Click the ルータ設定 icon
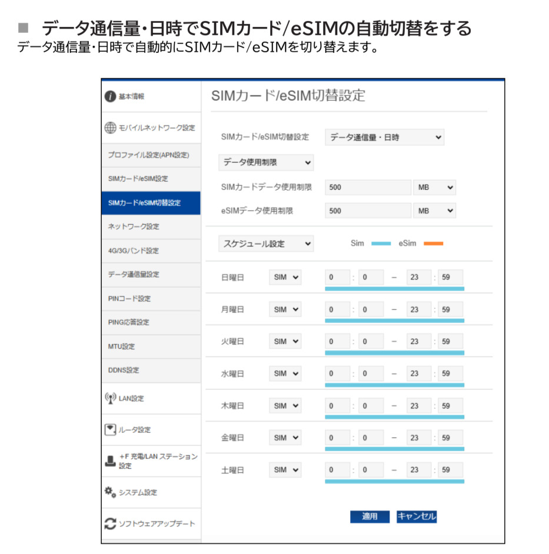 [110, 430]
